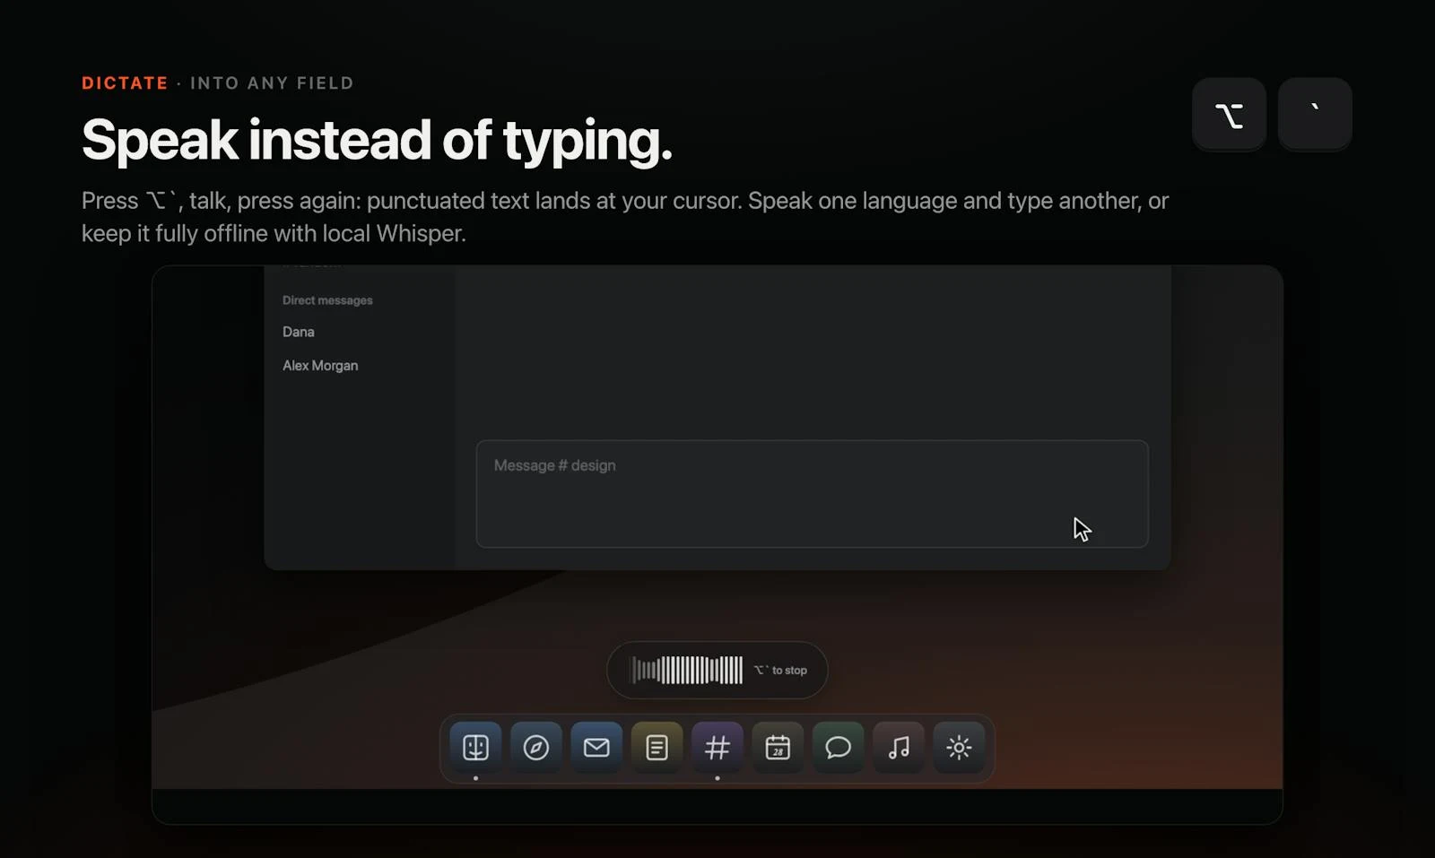
Task: Open the hashtag chat app in dock
Action: coord(717,747)
